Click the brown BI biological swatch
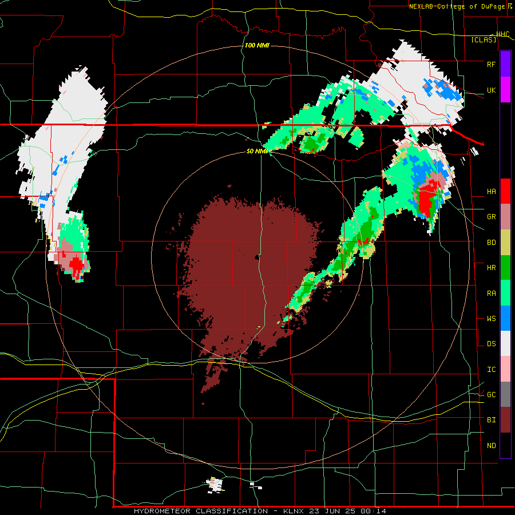 pyautogui.click(x=505, y=420)
